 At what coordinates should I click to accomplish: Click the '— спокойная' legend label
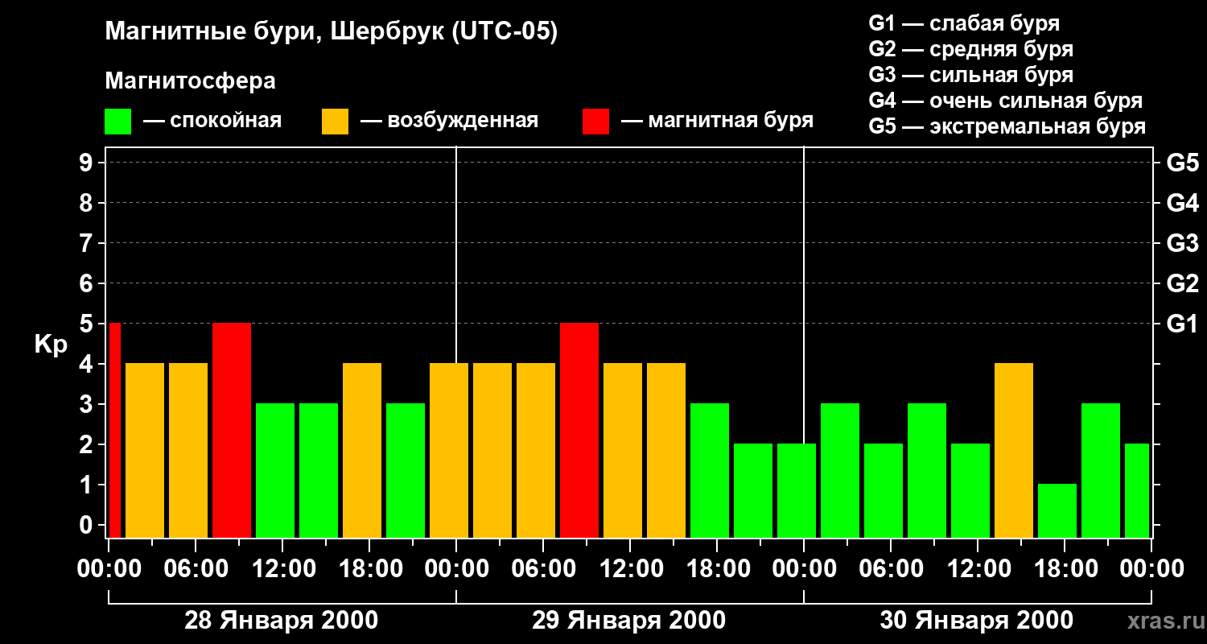coord(212,122)
